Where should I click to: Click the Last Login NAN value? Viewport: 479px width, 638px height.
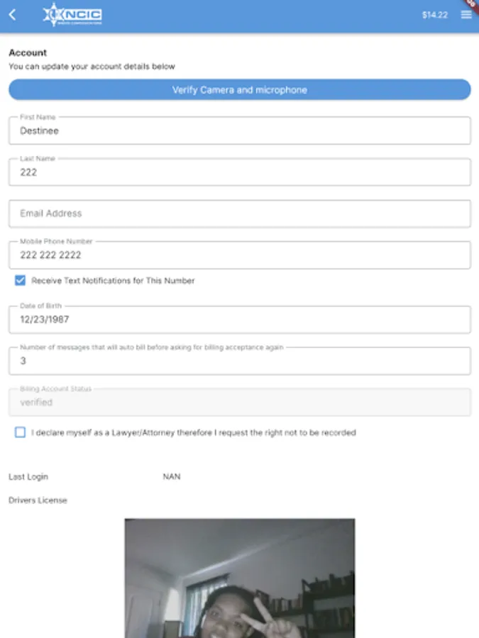(172, 477)
